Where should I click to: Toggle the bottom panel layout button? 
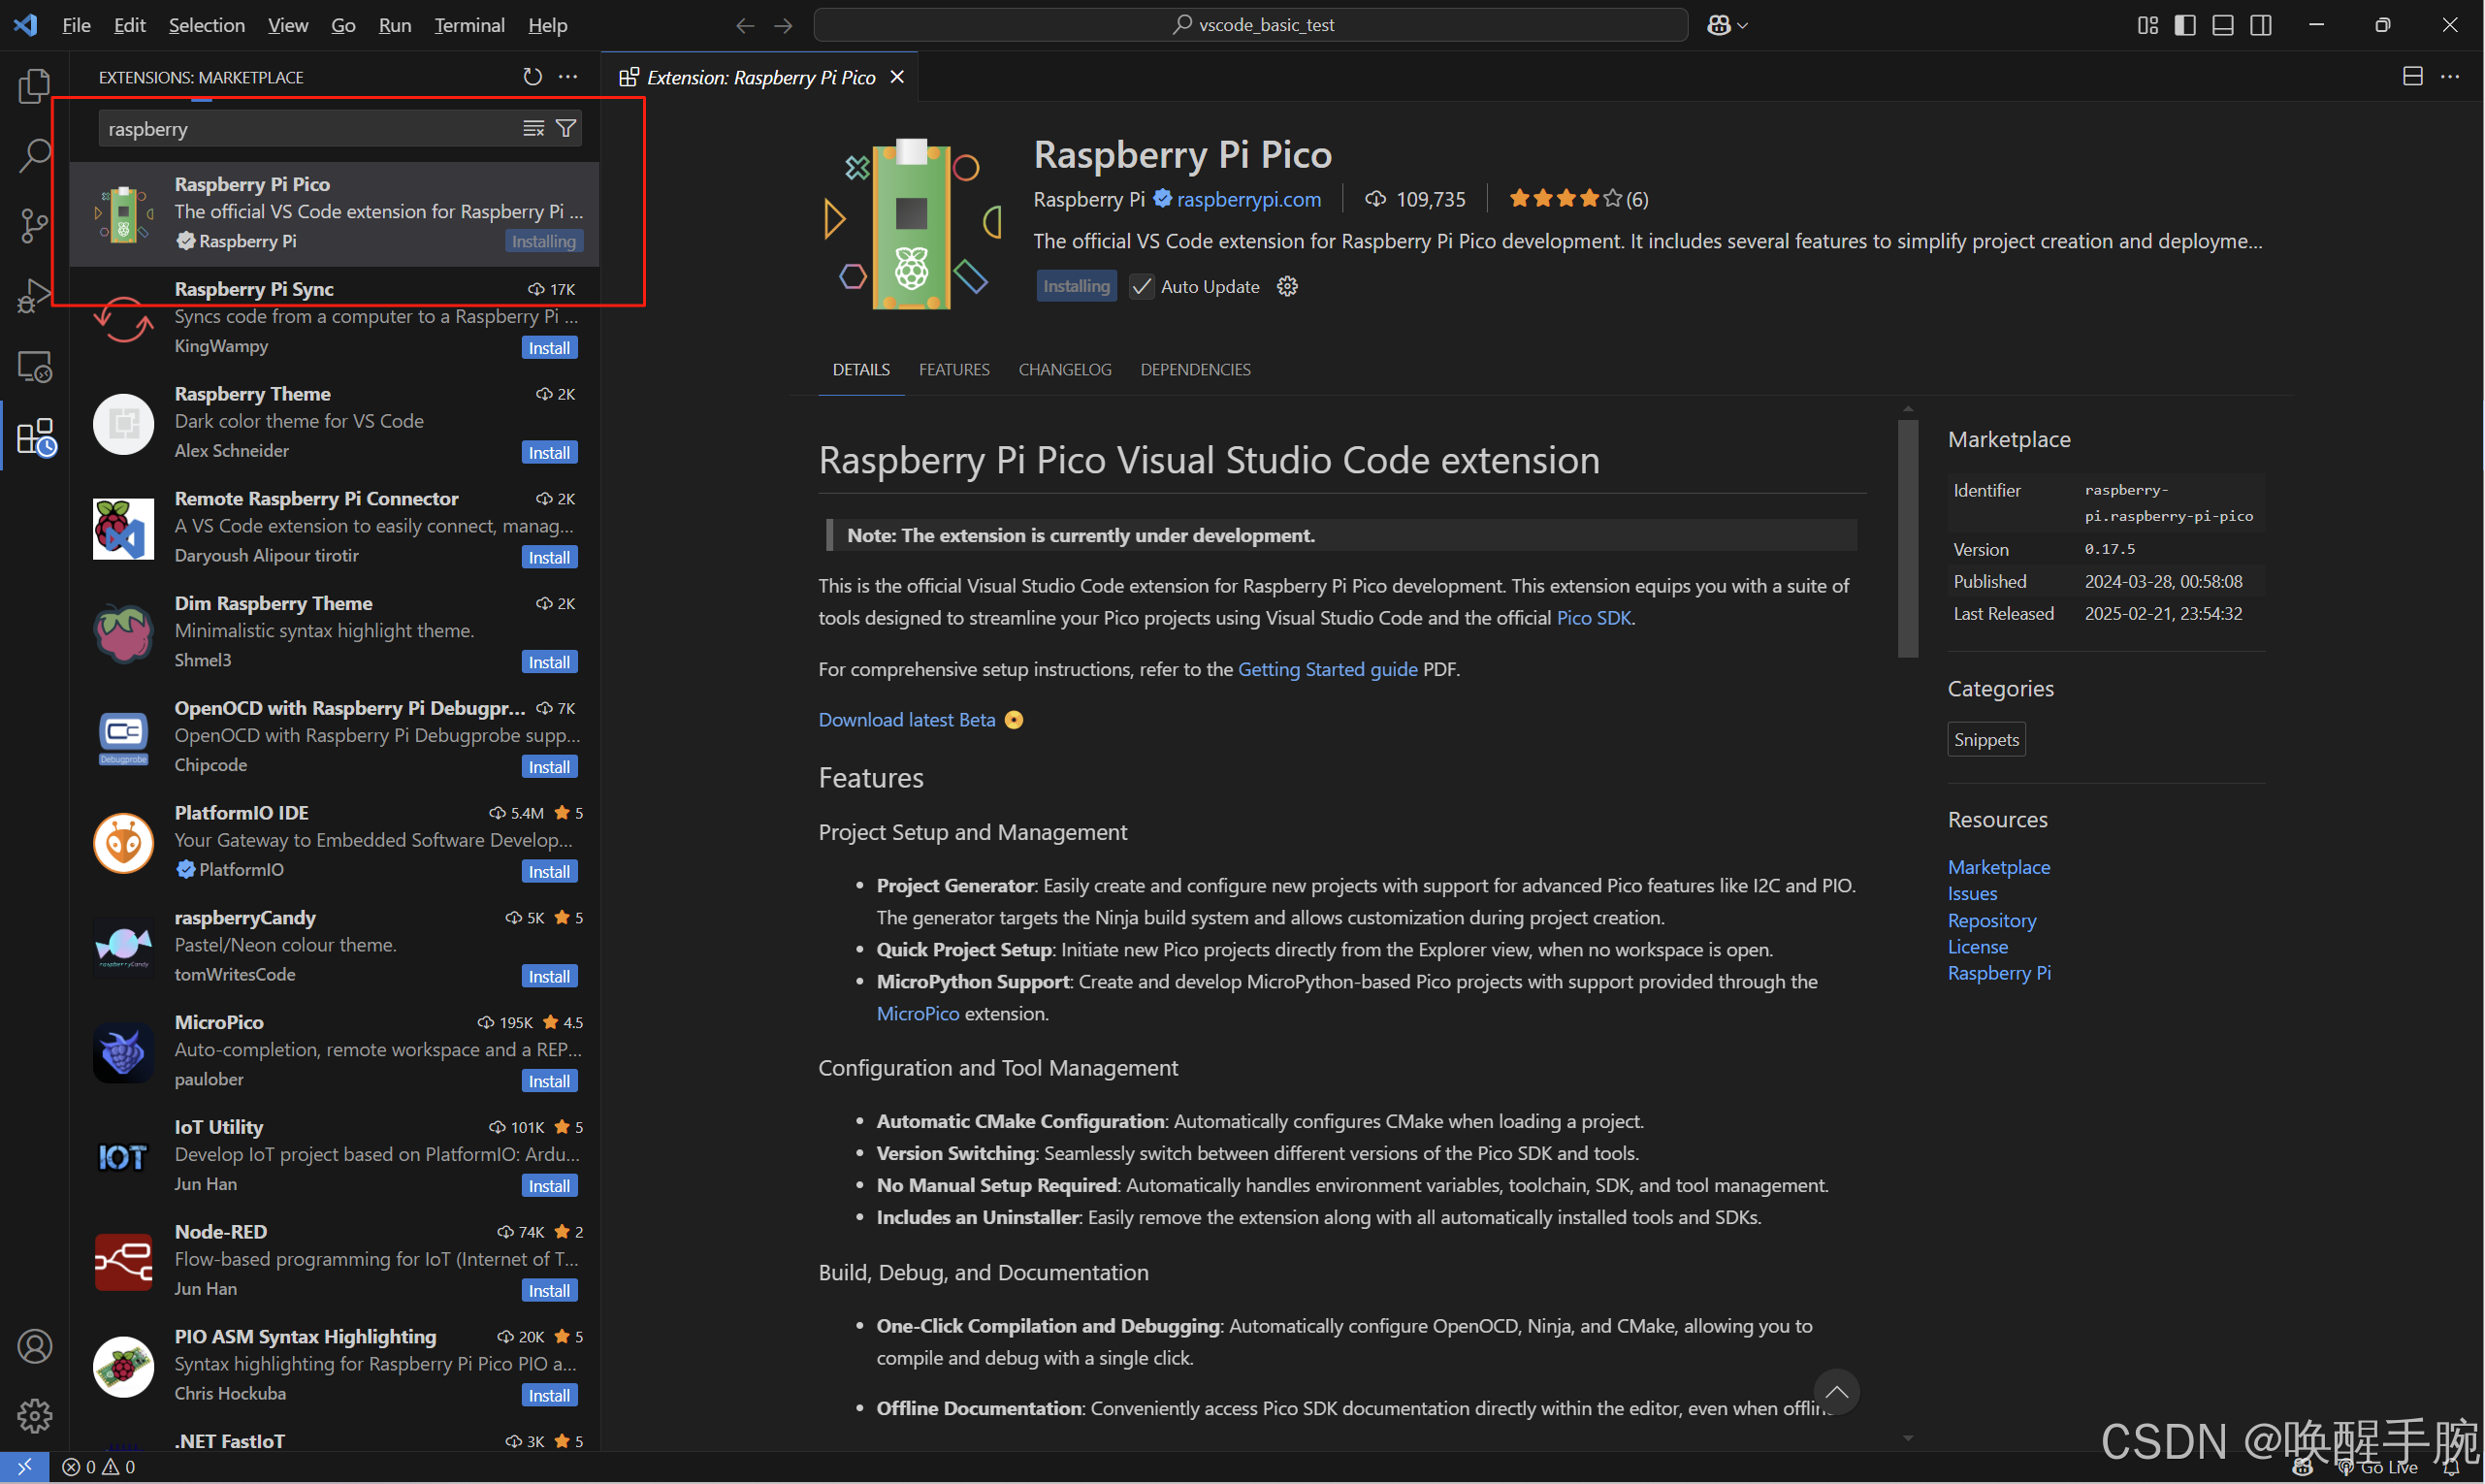[2222, 25]
